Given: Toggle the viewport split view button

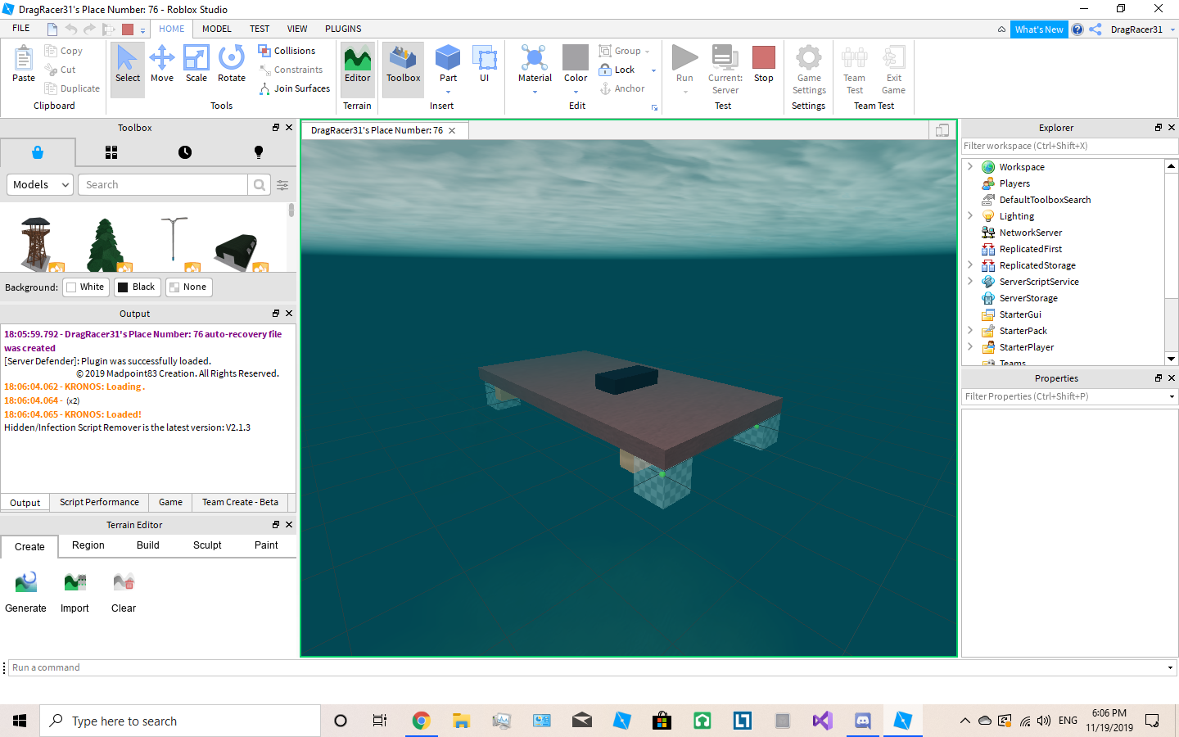Looking at the screenshot, I should (942, 130).
